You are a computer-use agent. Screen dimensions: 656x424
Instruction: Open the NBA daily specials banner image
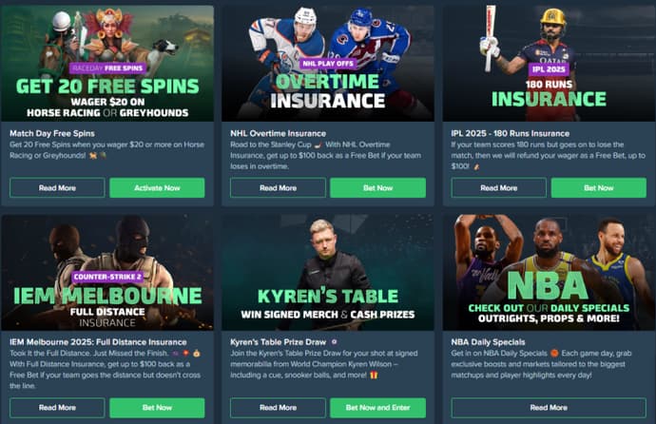pos(549,272)
